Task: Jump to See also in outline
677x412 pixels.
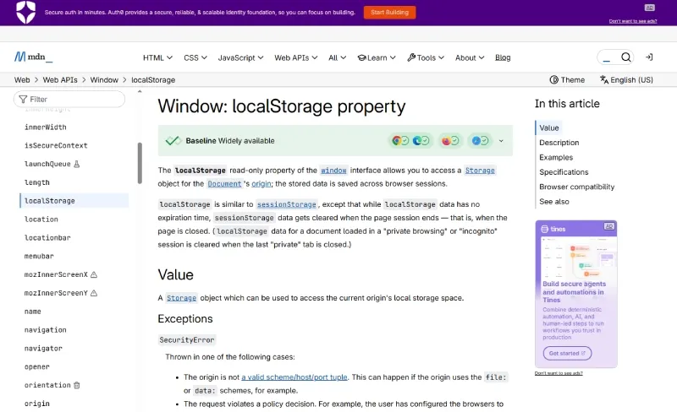Action: (x=554, y=201)
